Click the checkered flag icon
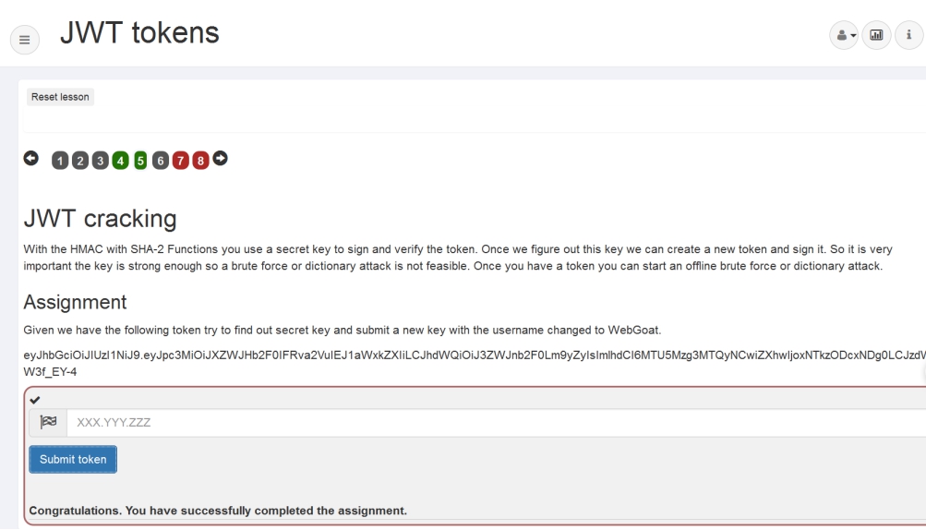Viewport: 926px width, 530px height. (48, 423)
